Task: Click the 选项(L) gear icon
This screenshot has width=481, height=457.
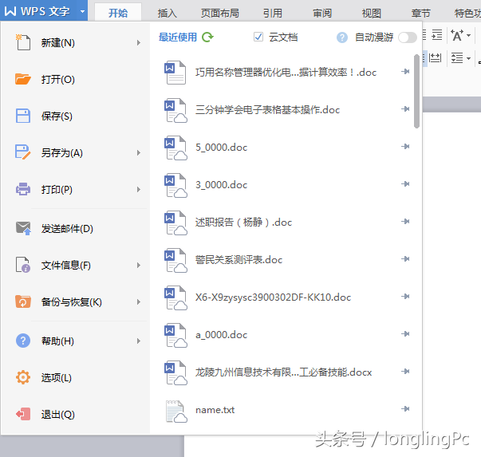Action: pos(23,377)
